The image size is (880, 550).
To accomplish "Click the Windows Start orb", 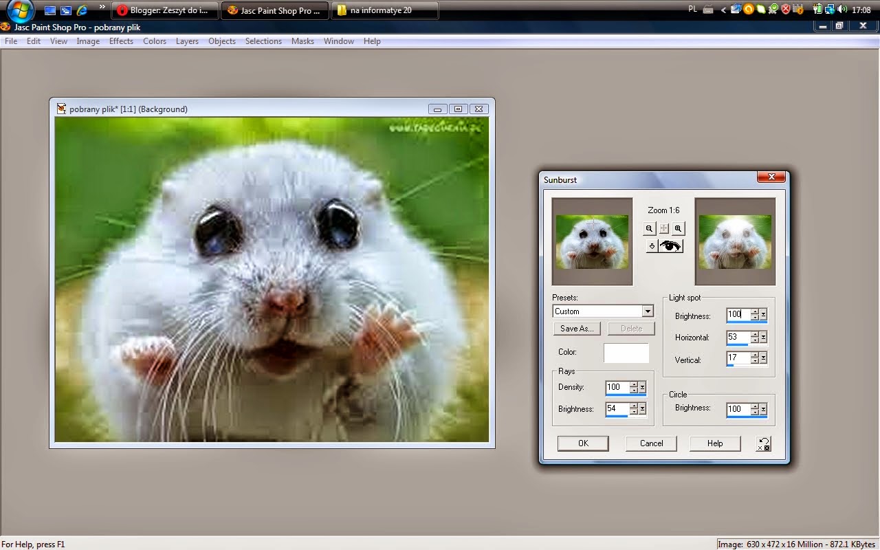I will click(x=21, y=10).
